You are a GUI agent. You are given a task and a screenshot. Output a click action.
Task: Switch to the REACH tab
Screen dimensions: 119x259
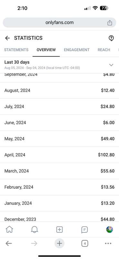(104, 50)
